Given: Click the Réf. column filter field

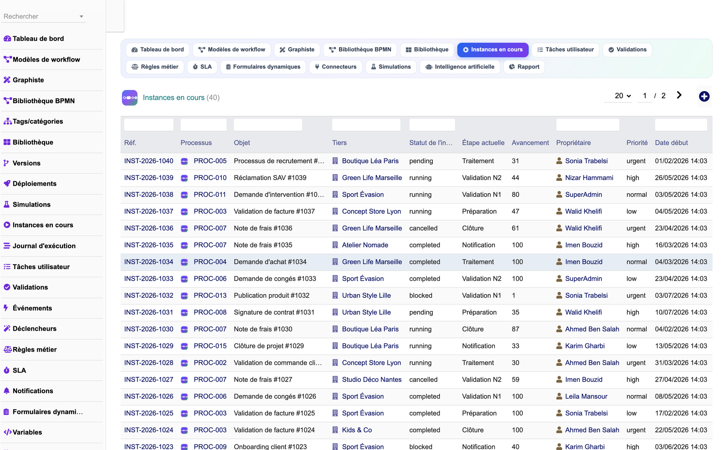Looking at the screenshot, I should point(149,125).
